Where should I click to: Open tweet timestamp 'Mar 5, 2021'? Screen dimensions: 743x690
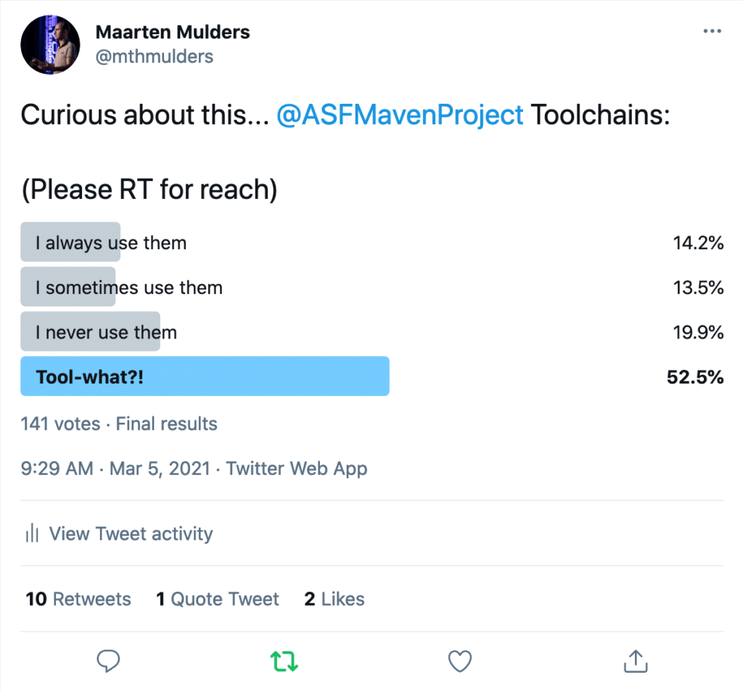point(159,468)
